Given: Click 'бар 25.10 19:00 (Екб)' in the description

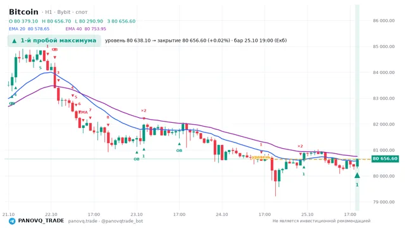Looking at the screenshot, I should click(260, 41).
